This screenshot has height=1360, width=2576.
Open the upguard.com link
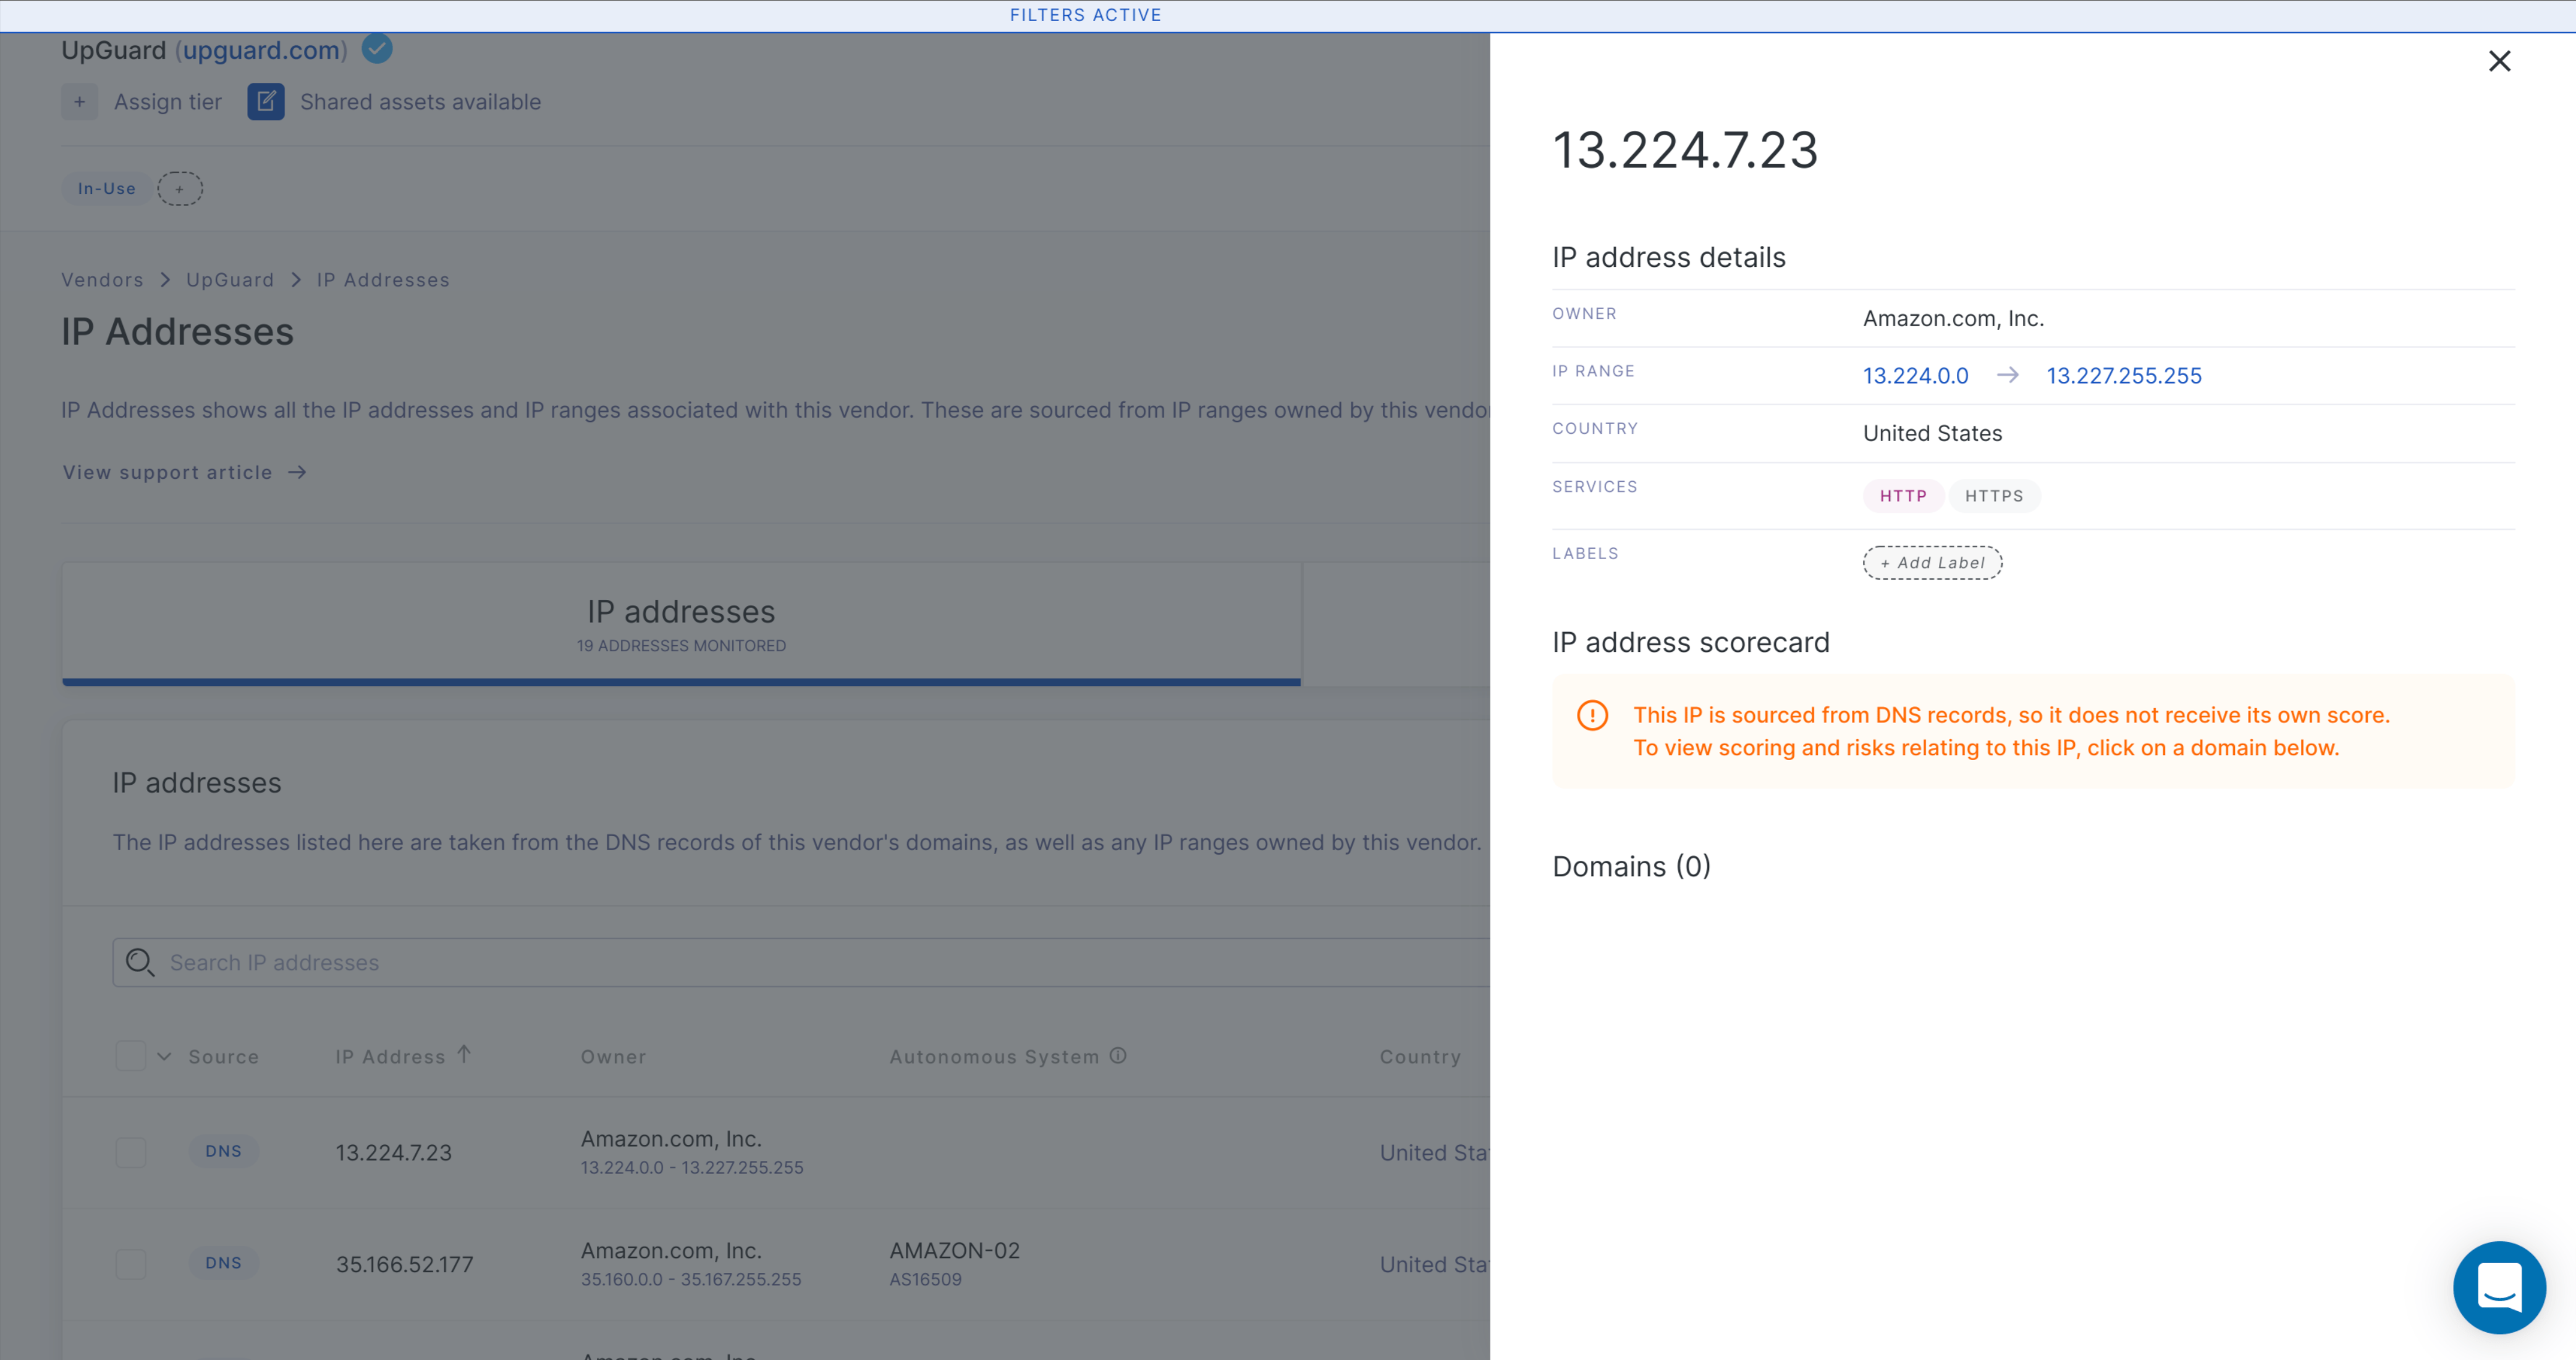click(x=261, y=50)
